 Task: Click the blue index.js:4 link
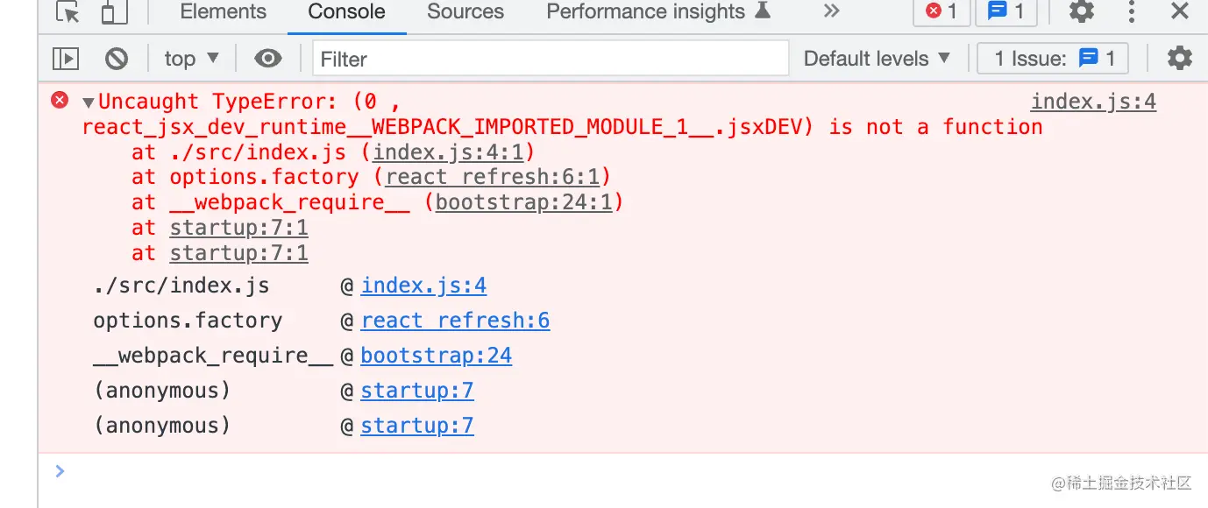[x=423, y=286]
